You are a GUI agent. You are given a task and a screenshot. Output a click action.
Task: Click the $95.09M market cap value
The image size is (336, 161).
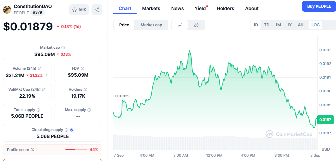[44, 54]
